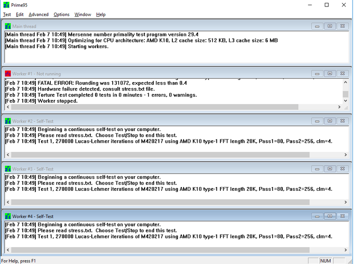Screen dimensions: 355x264
Task: Click the Worker #1 horizontal scrollbar thumb
Action: tap(155, 107)
